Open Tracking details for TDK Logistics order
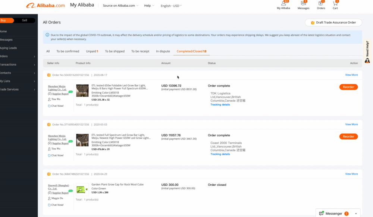The image size is (373, 217). [220, 105]
